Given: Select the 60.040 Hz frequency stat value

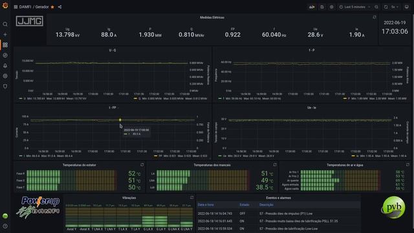Looking at the screenshot, I should coord(274,34).
